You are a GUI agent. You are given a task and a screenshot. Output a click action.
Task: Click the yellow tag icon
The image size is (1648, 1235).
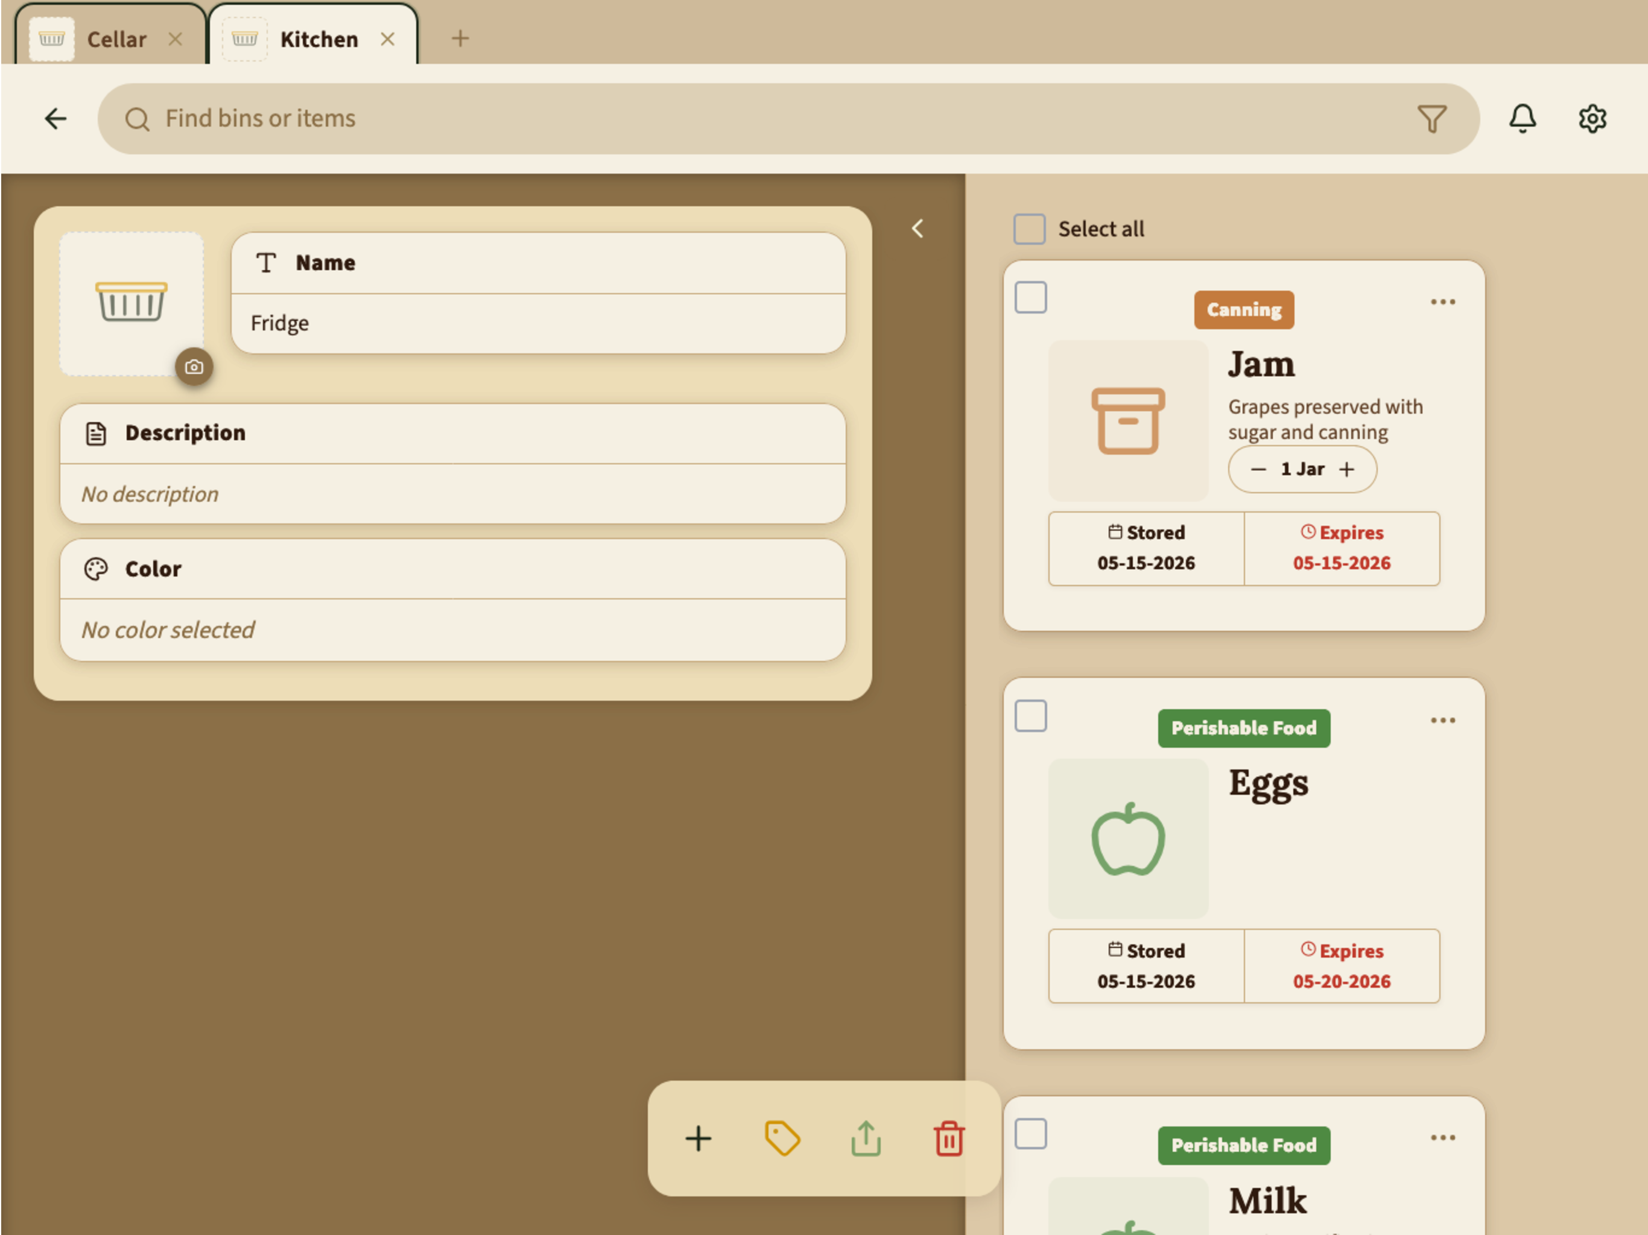pyautogui.click(x=782, y=1138)
